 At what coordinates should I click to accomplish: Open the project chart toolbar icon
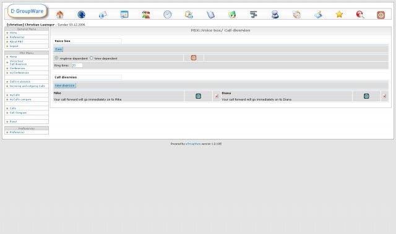(253, 15)
